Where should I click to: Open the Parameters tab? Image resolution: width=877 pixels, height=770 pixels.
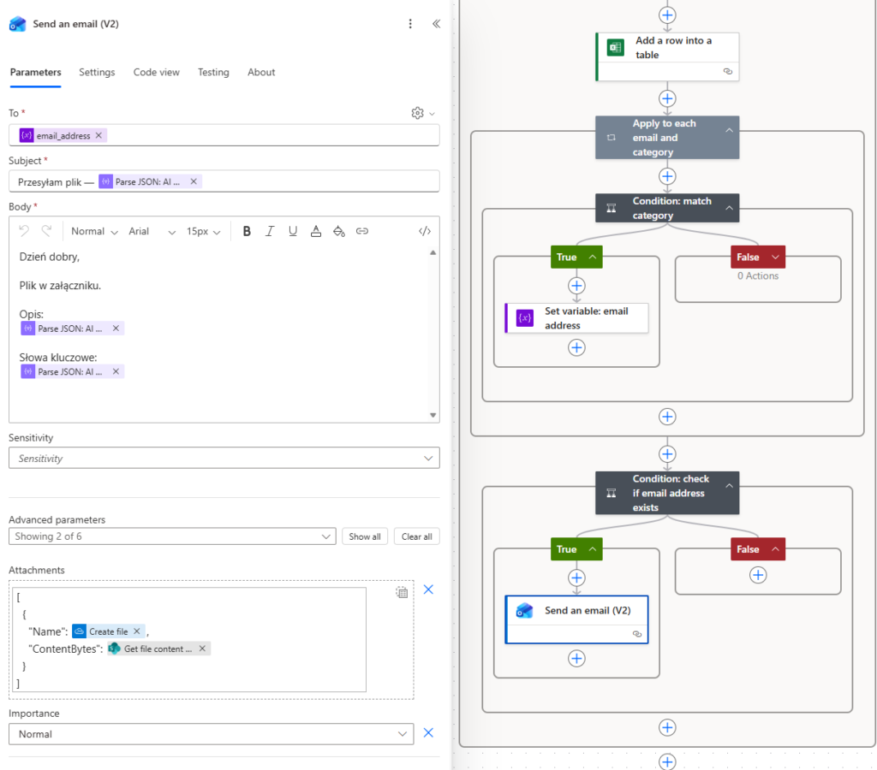pyautogui.click(x=36, y=72)
